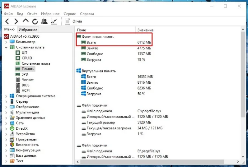Switch to the Меню tab
Screen dimensions: 248x167
tap(9, 29)
